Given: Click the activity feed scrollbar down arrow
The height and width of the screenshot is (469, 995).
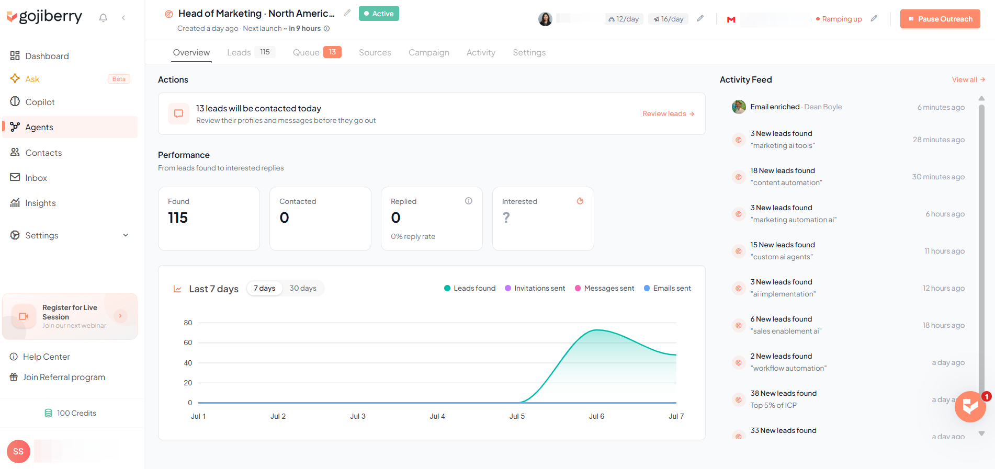Looking at the screenshot, I should point(981,433).
